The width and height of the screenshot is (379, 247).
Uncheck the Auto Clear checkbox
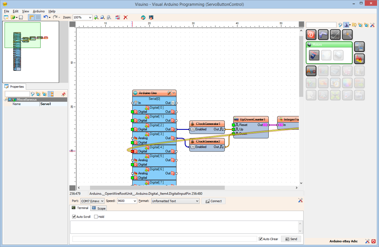click(x=260, y=239)
